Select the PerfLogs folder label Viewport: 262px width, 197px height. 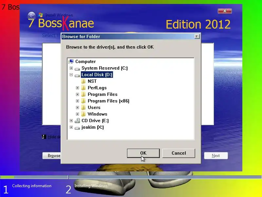(97, 88)
